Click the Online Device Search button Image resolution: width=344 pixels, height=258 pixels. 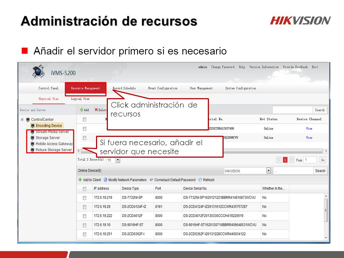(320, 171)
